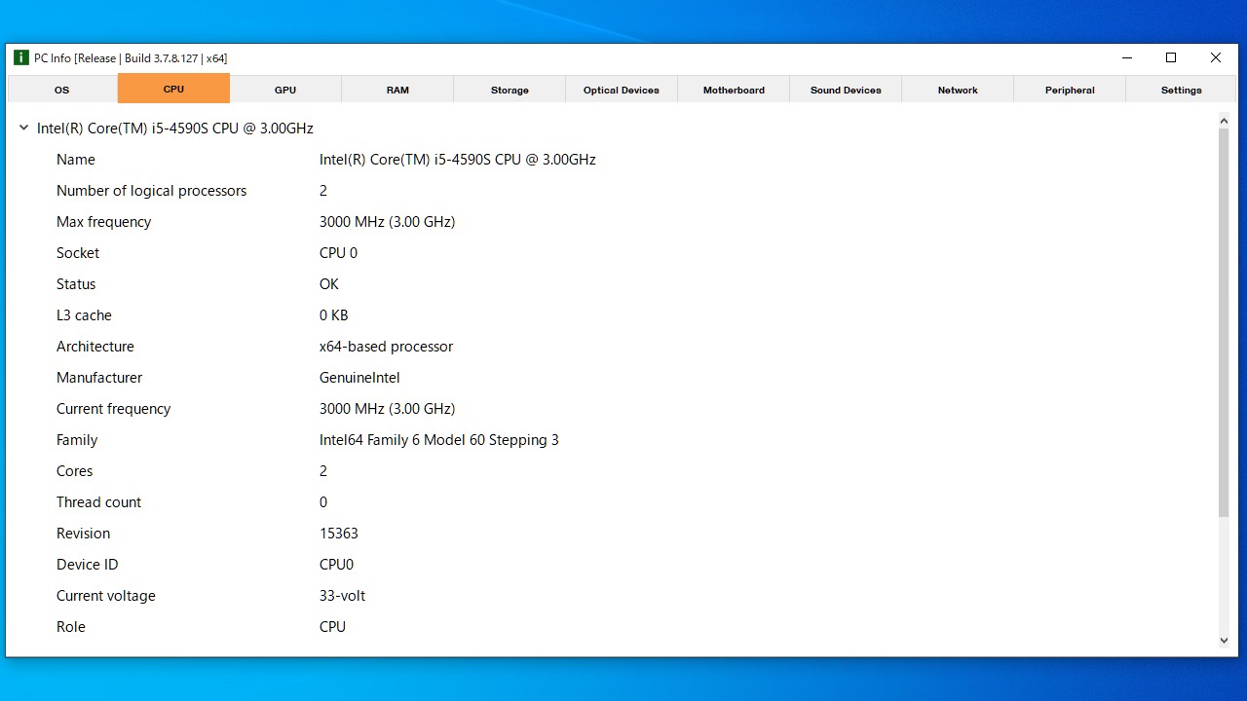1247x701 pixels.
Task: Open the Settings tab
Action: tap(1182, 90)
